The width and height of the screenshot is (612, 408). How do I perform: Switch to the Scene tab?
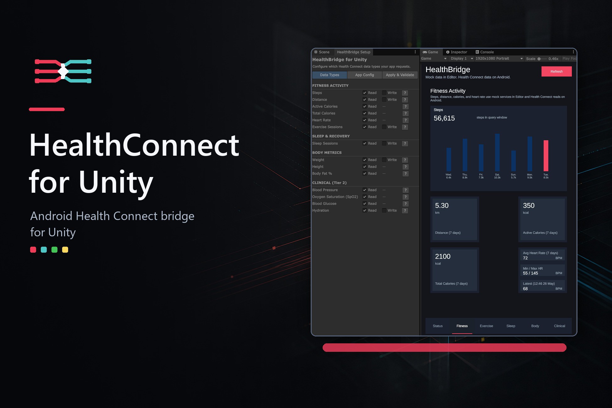tap(322, 52)
